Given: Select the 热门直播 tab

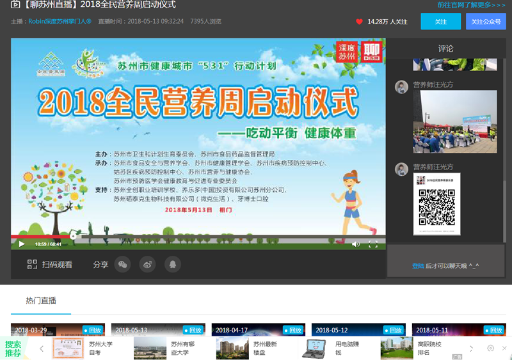Looking at the screenshot, I should (41, 301).
